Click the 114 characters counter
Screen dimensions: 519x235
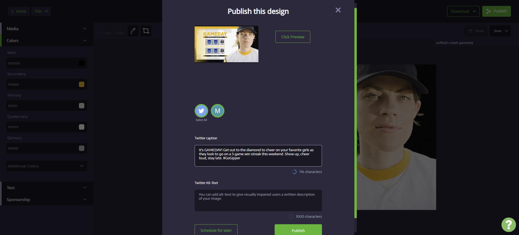pyautogui.click(x=310, y=172)
